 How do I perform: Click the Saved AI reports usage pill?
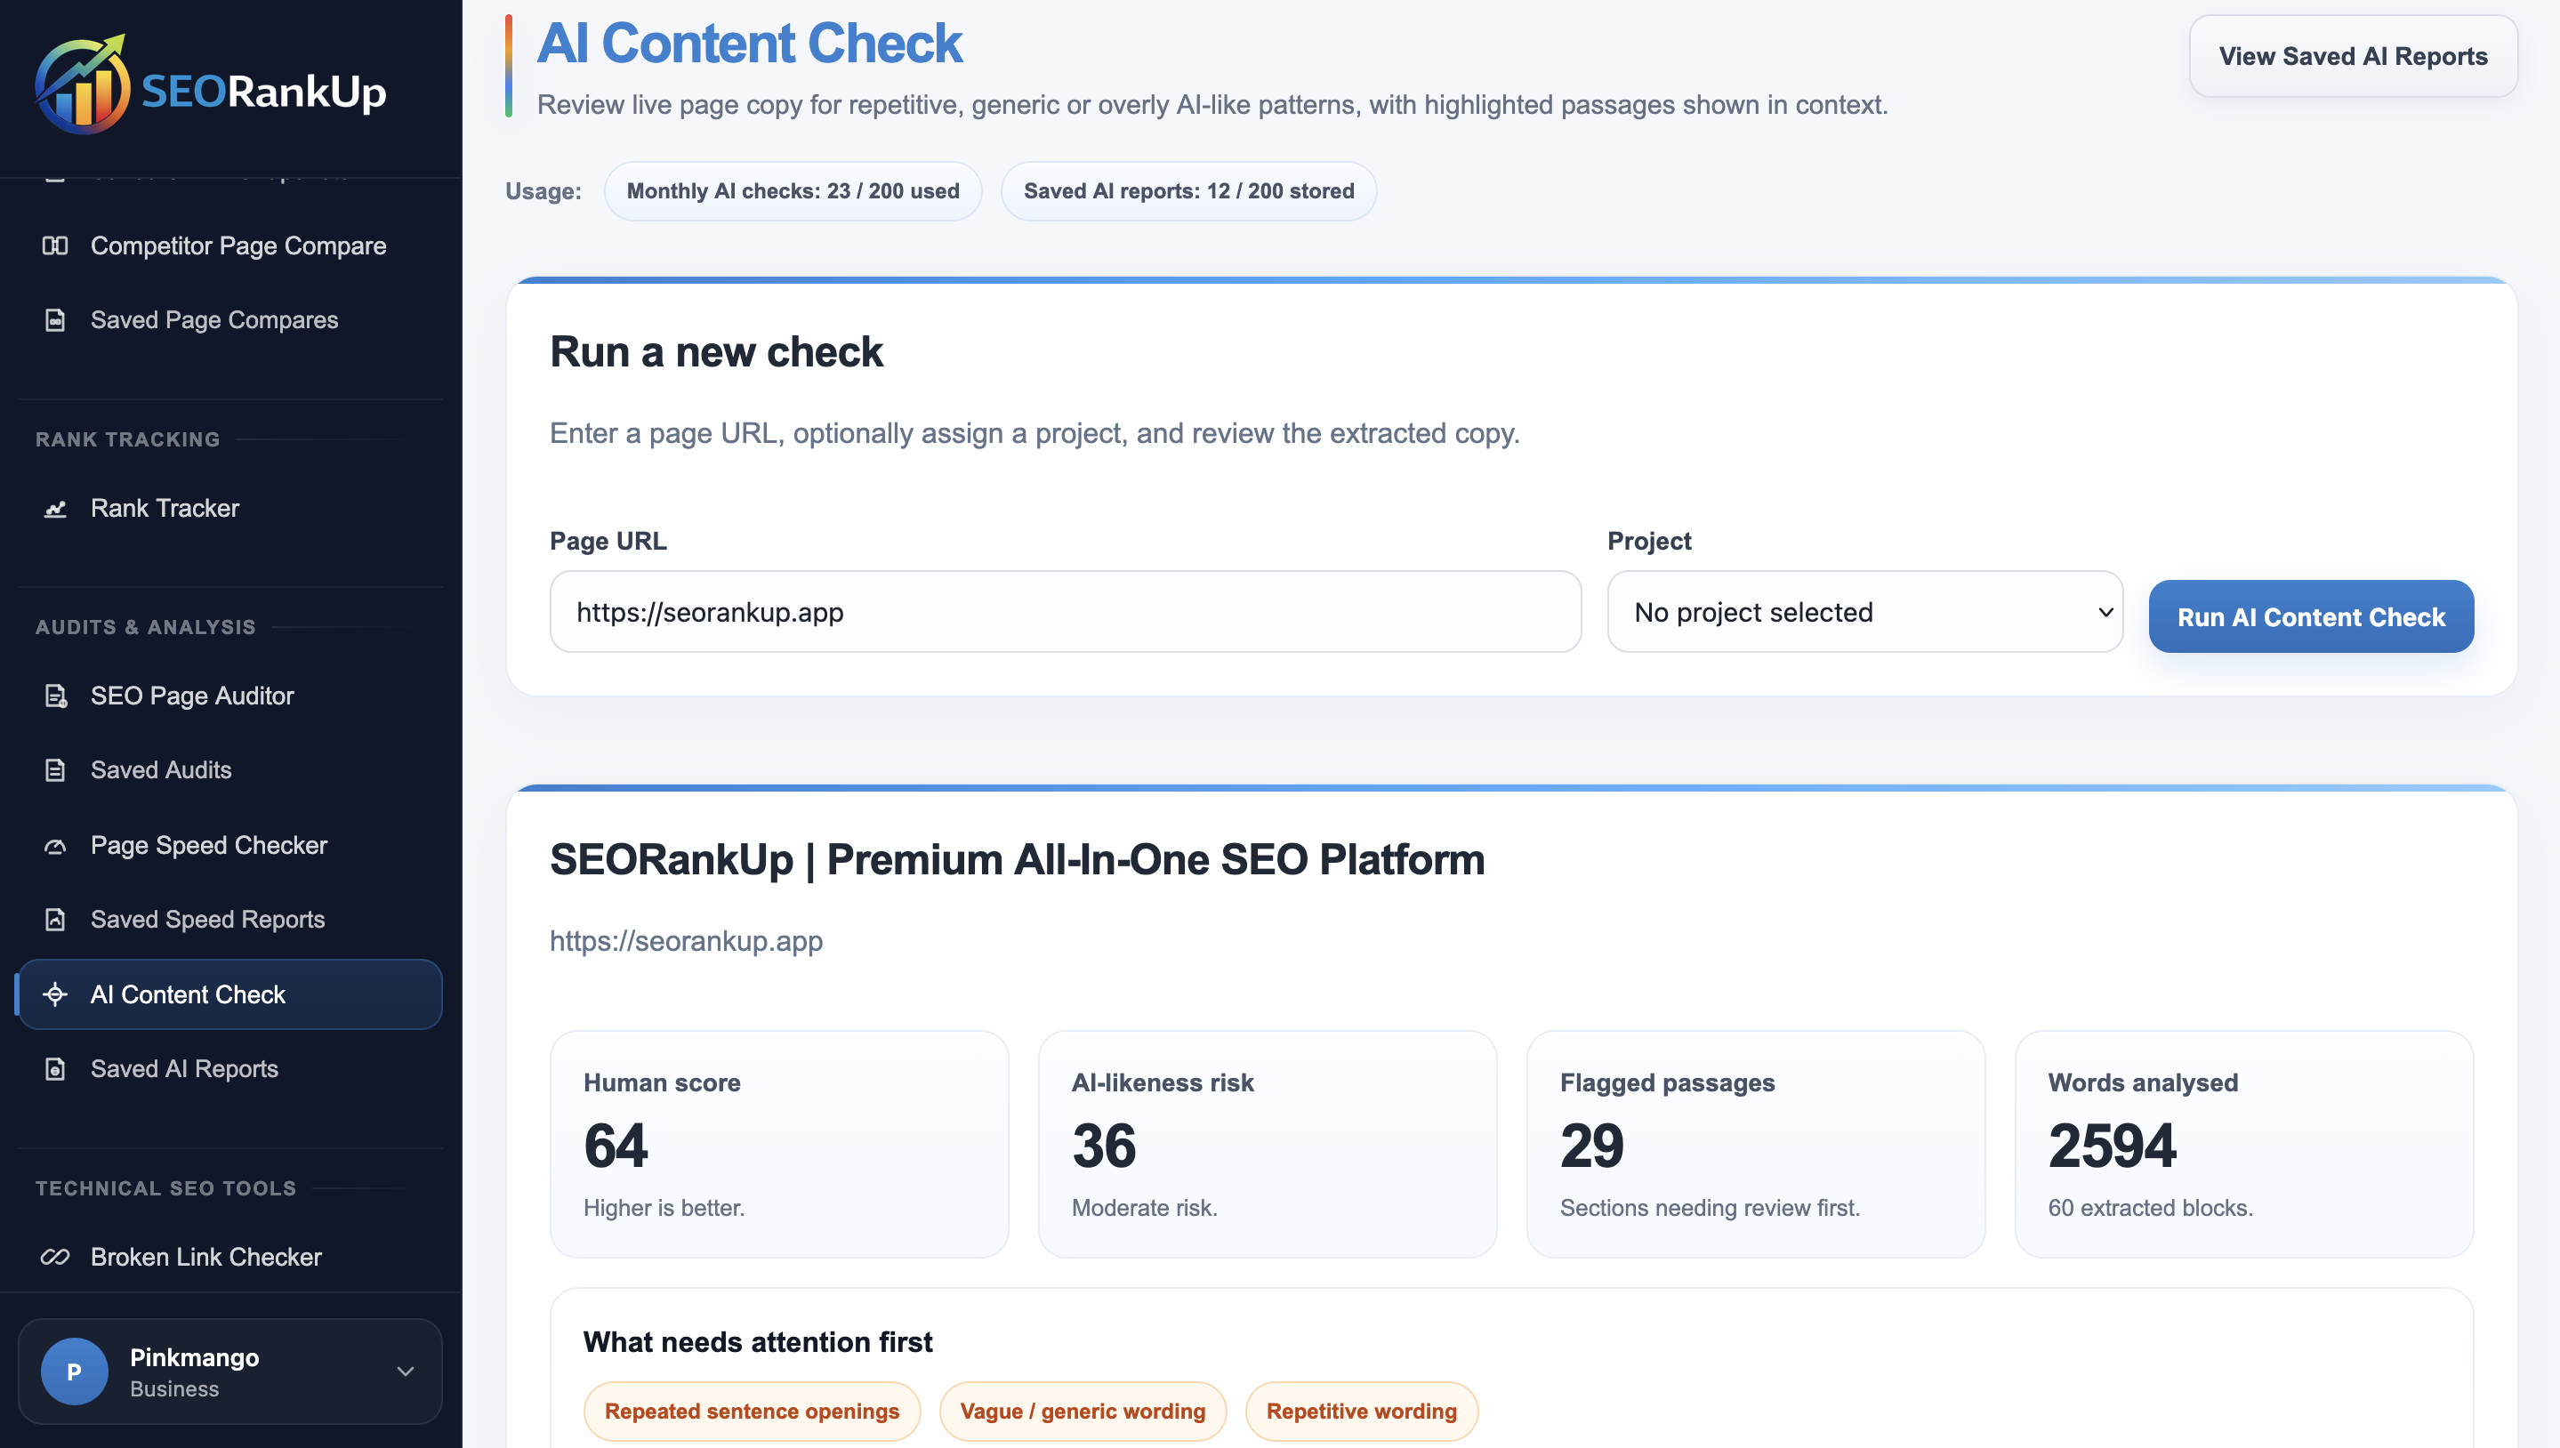(x=1188, y=191)
